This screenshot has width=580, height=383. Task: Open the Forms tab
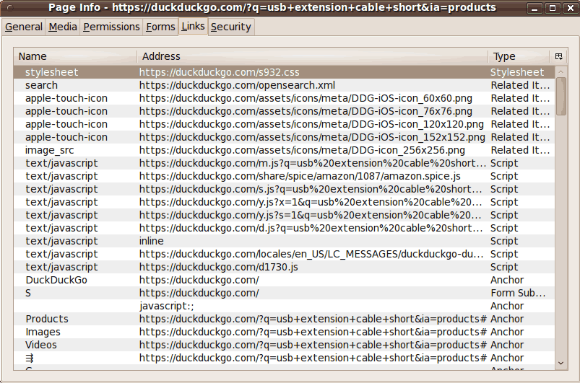(x=160, y=27)
